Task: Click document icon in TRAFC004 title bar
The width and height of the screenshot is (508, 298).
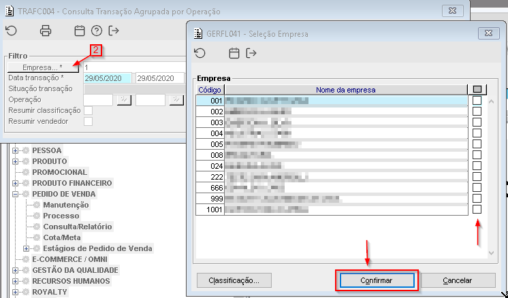Action: (10, 11)
